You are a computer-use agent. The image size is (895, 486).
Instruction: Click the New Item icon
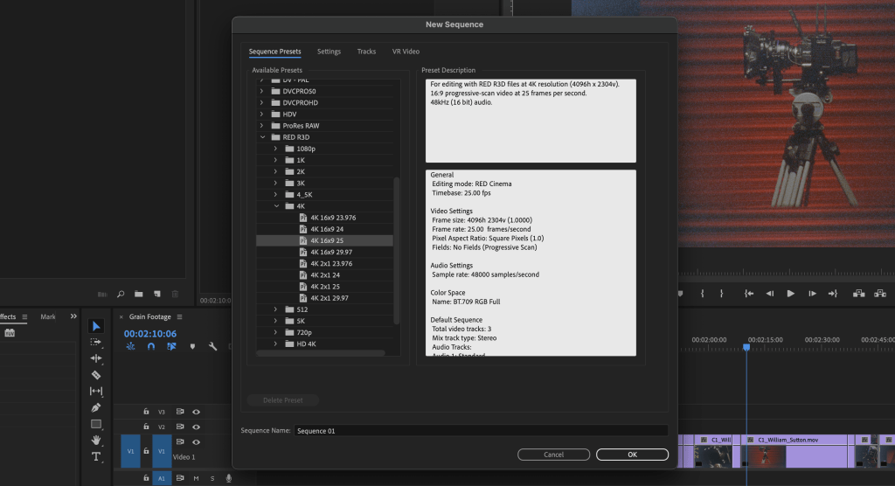point(157,294)
